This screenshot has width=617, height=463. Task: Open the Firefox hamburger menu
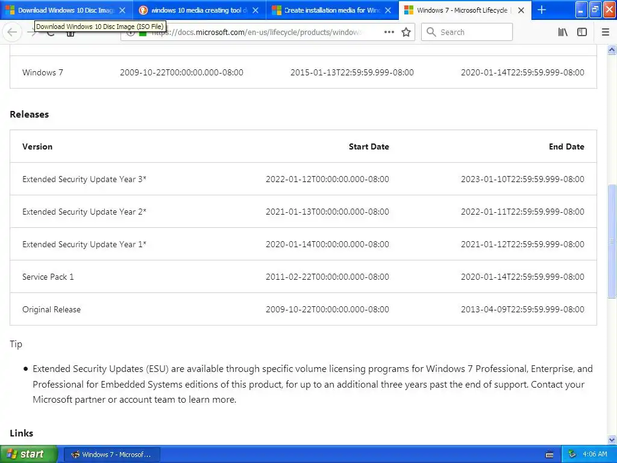[x=606, y=33]
